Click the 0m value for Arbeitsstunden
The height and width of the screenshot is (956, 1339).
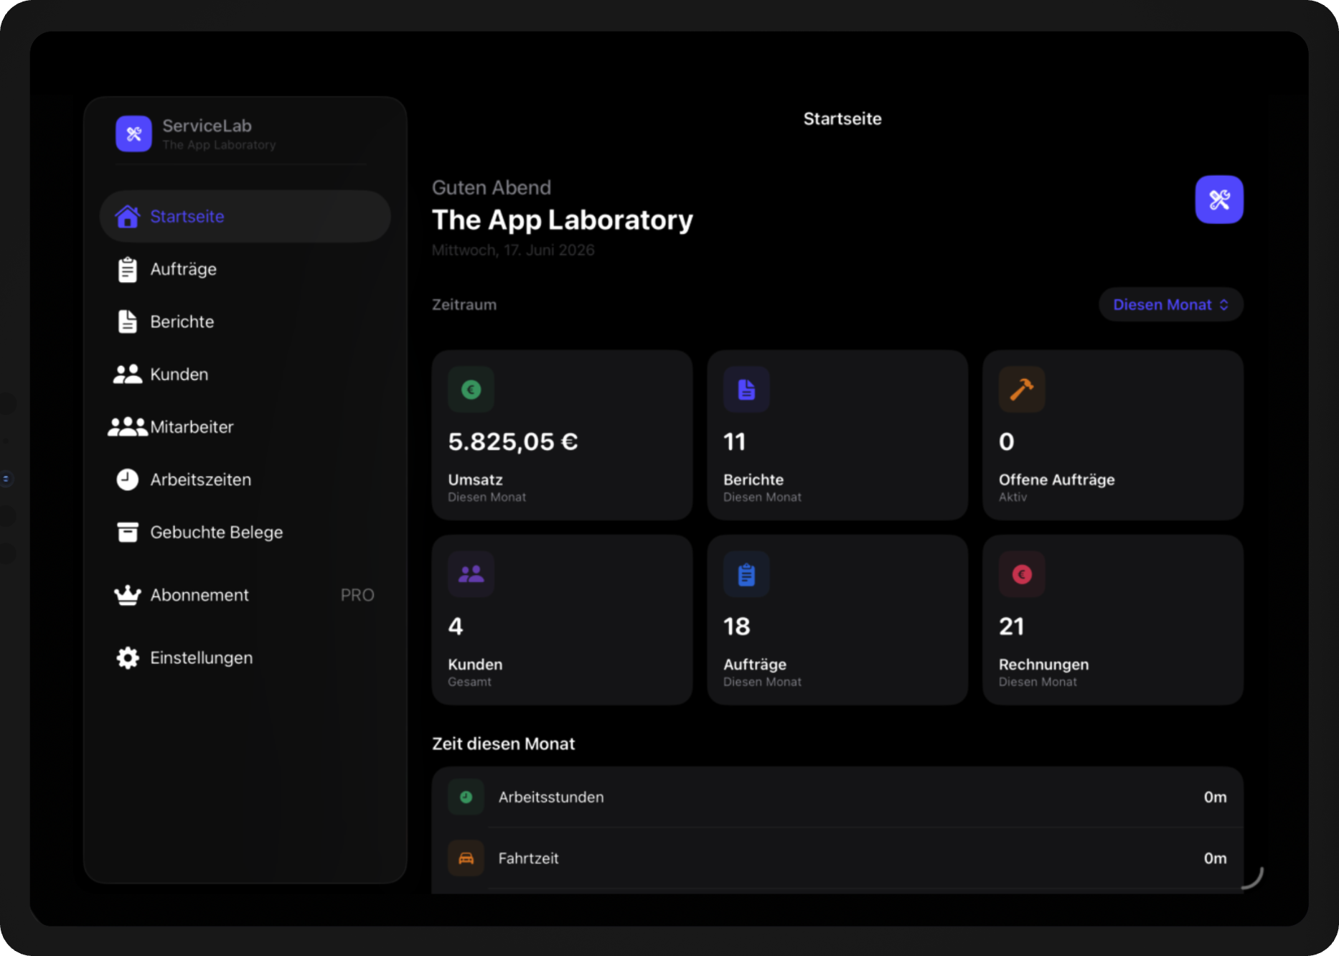point(1215,797)
